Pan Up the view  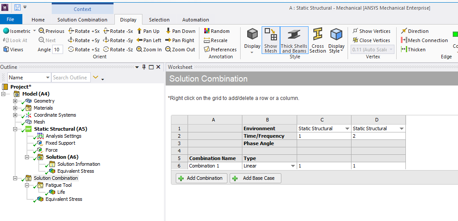pyautogui.click(x=148, y=31)
